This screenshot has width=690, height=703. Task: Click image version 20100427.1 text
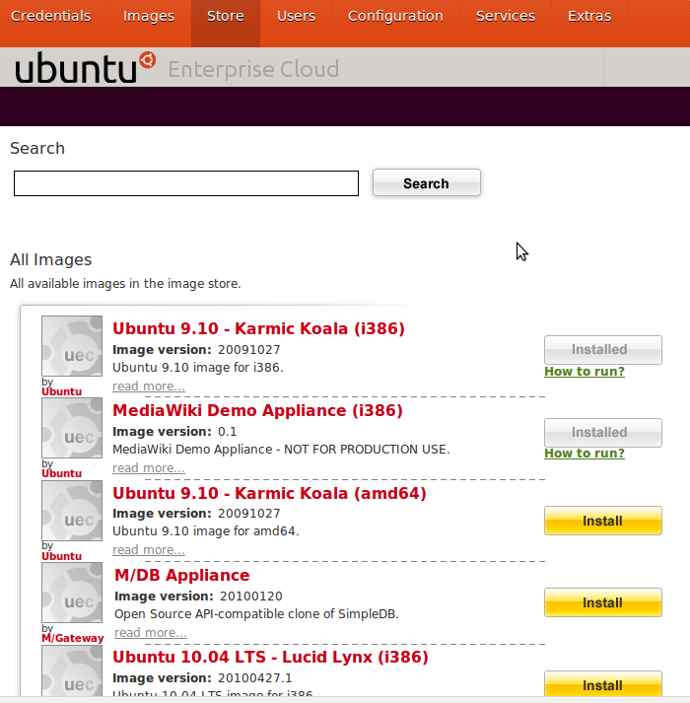(254, 678)
